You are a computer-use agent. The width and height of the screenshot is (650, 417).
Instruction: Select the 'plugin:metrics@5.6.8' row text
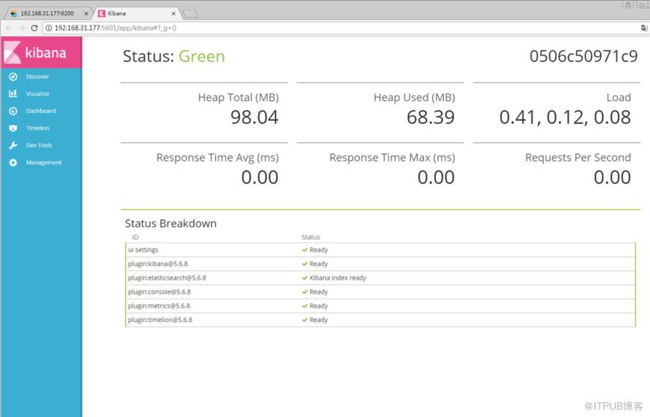[159, 306]
